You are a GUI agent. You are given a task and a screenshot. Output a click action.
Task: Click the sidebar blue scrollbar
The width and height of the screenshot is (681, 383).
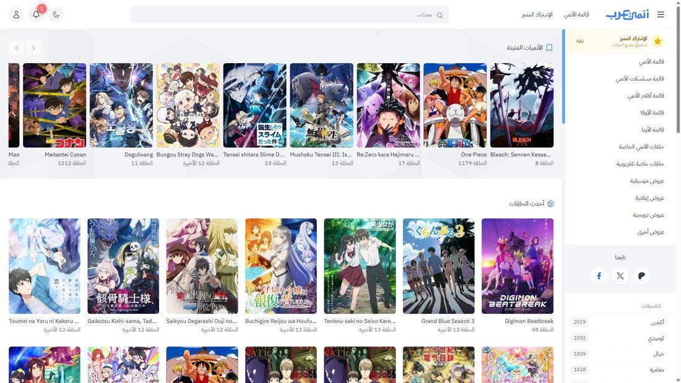[x=563, y=77]
